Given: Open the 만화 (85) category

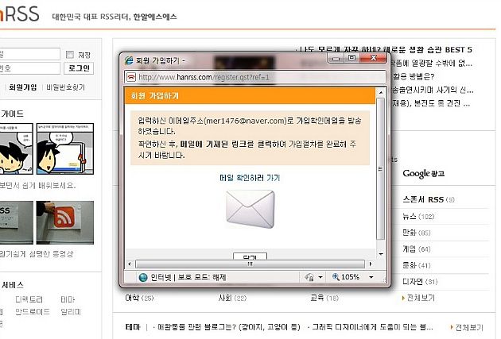Looking at the screenshot, I should click(417, 233).
